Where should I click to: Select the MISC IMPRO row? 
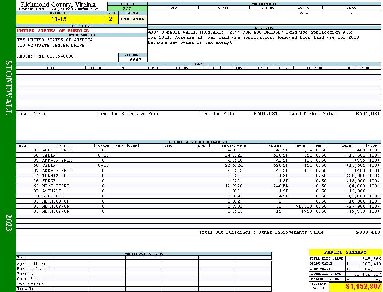[x=198, y=186]
